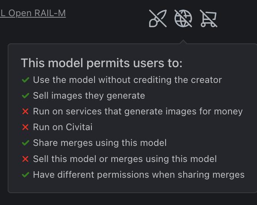Click red X beside 'Sell this model or merges'
The image size is (257, 205).
click(x=26, y=159)
